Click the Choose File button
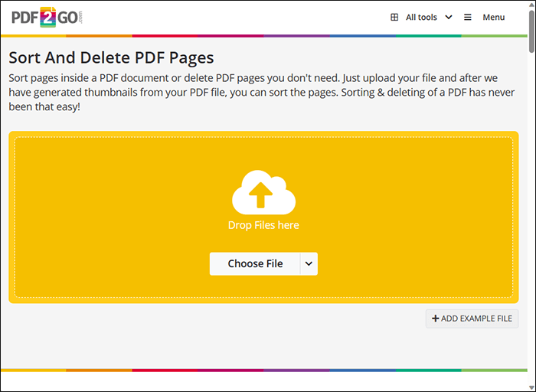The image size is (536, 392). point(255,263)
